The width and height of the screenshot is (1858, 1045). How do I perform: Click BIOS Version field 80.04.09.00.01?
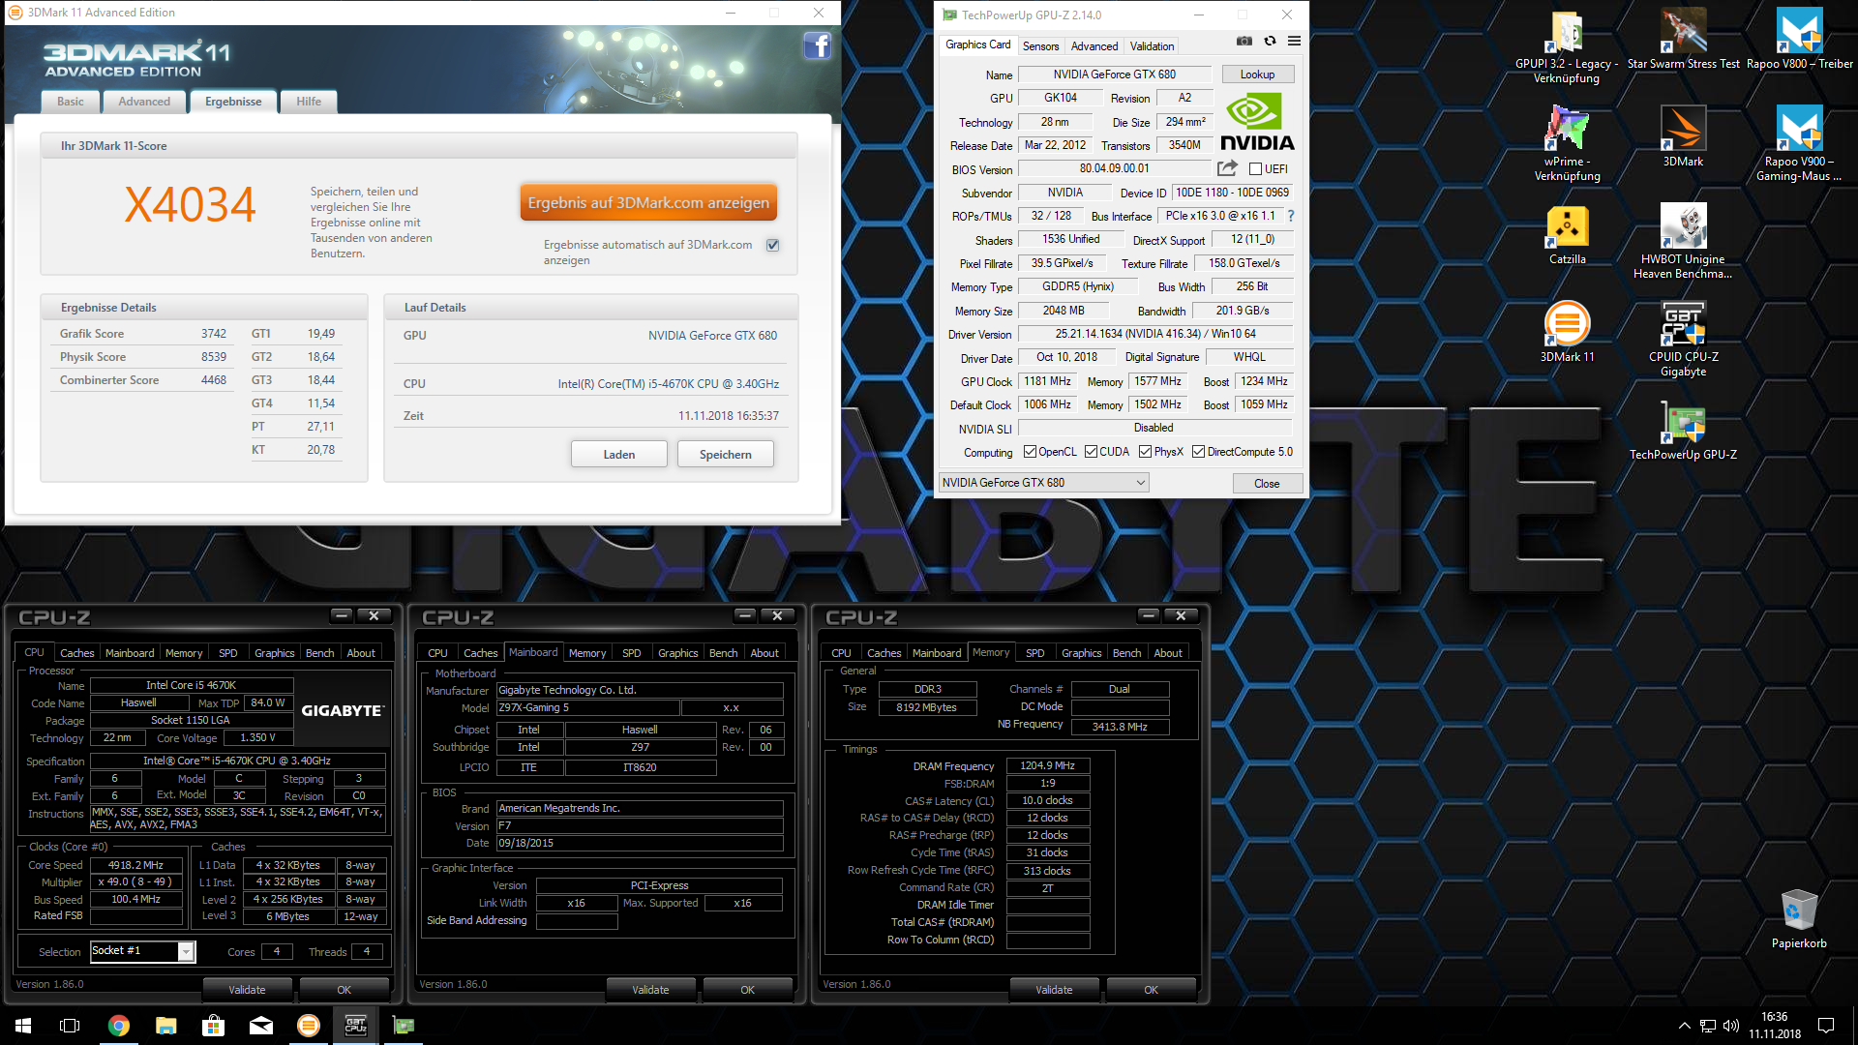[1114, 168]
